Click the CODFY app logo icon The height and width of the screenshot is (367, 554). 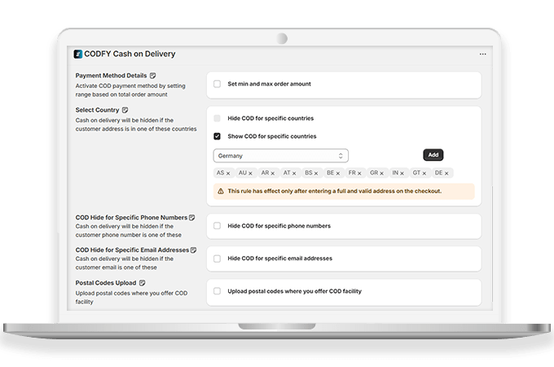pos(78,55)
